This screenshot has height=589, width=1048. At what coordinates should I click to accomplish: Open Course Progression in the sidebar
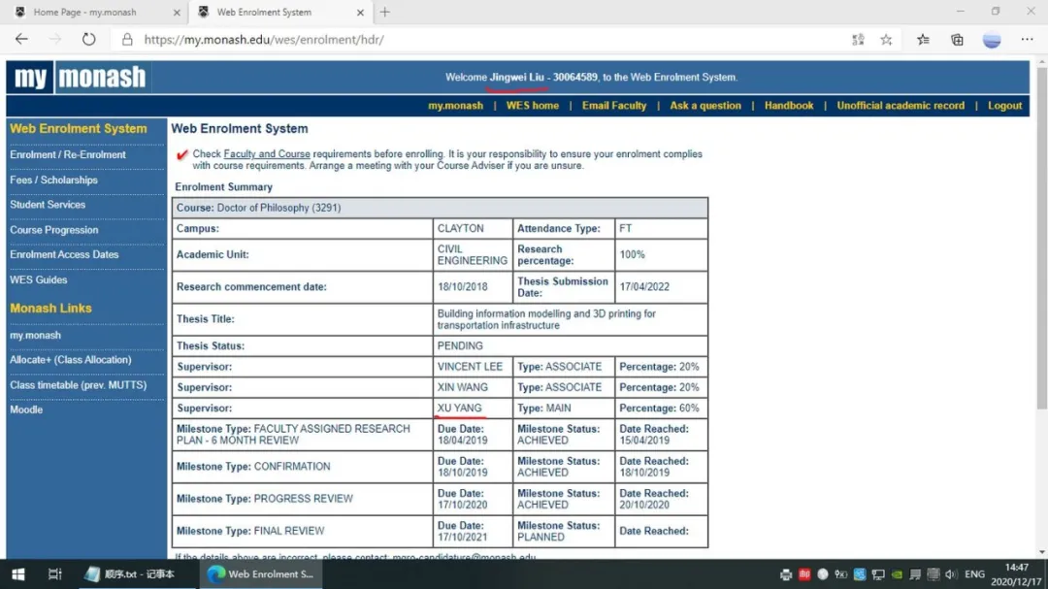point(53,230)
